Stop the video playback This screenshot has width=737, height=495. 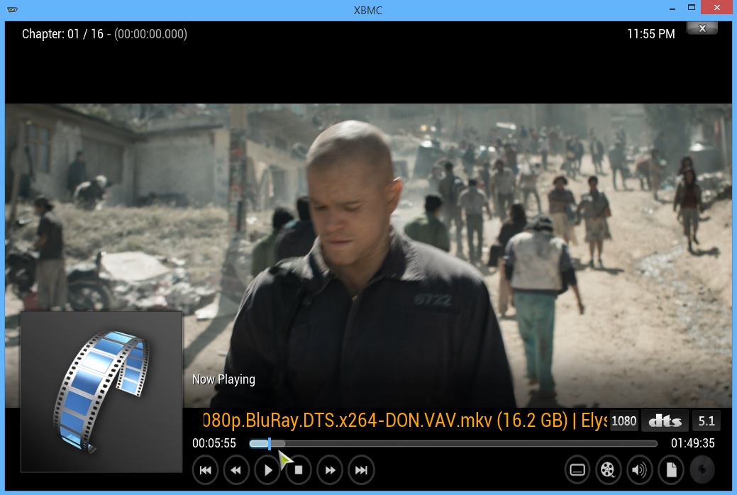tap(299, 469)
